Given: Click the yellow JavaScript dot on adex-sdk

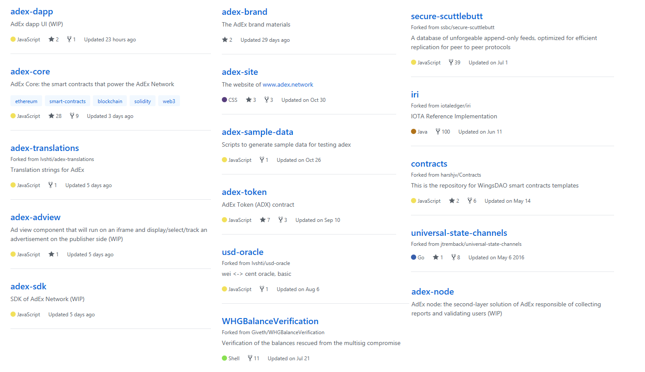Looking at the screenshot, I should 13,314.
